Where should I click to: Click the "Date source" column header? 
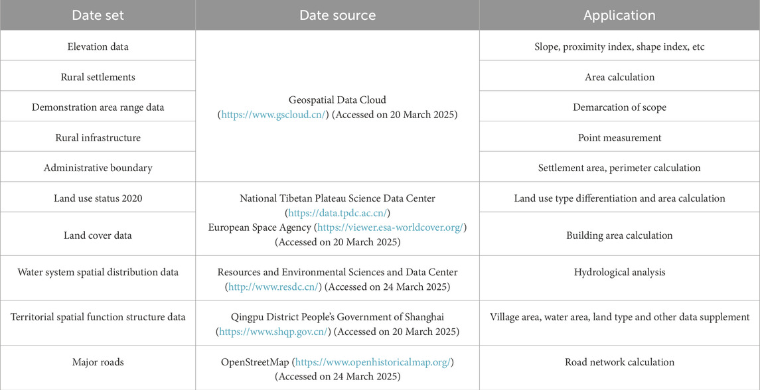click(x=337, y=15)
